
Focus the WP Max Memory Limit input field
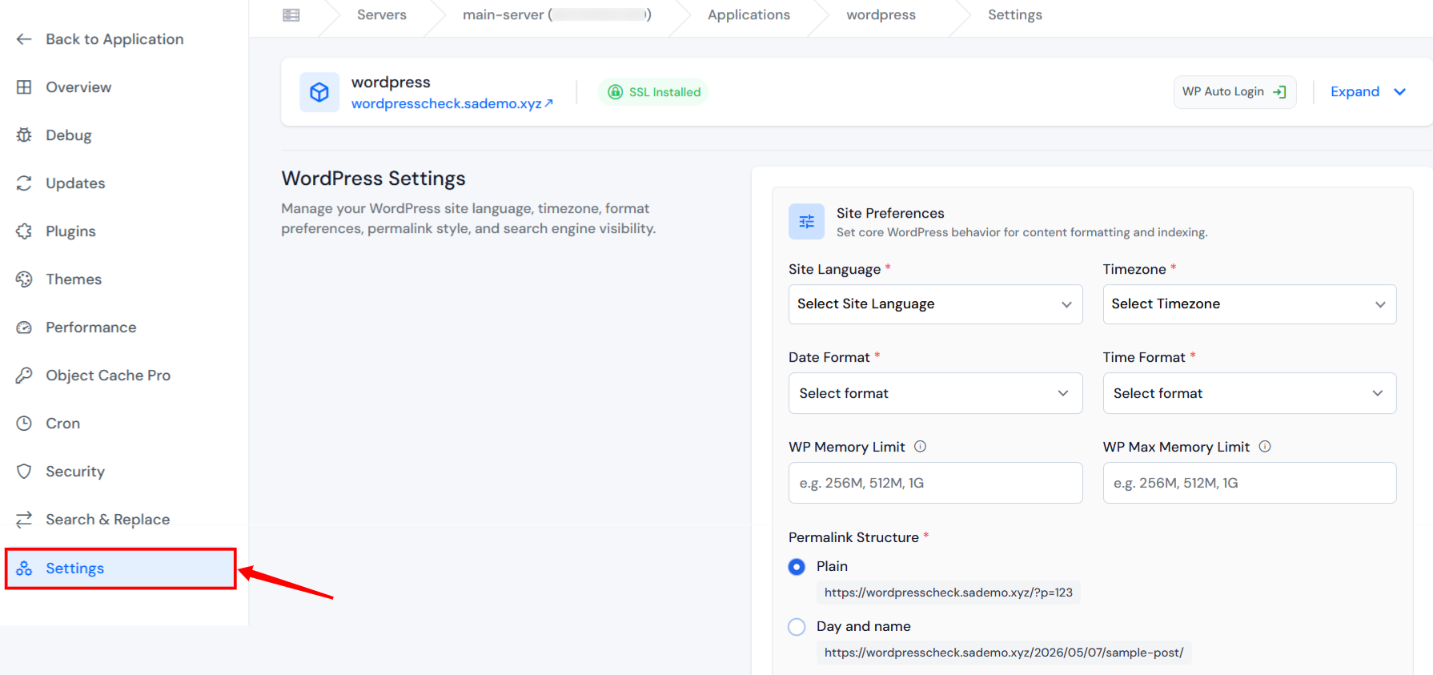pyautogui.click(x=1250, y=483)
